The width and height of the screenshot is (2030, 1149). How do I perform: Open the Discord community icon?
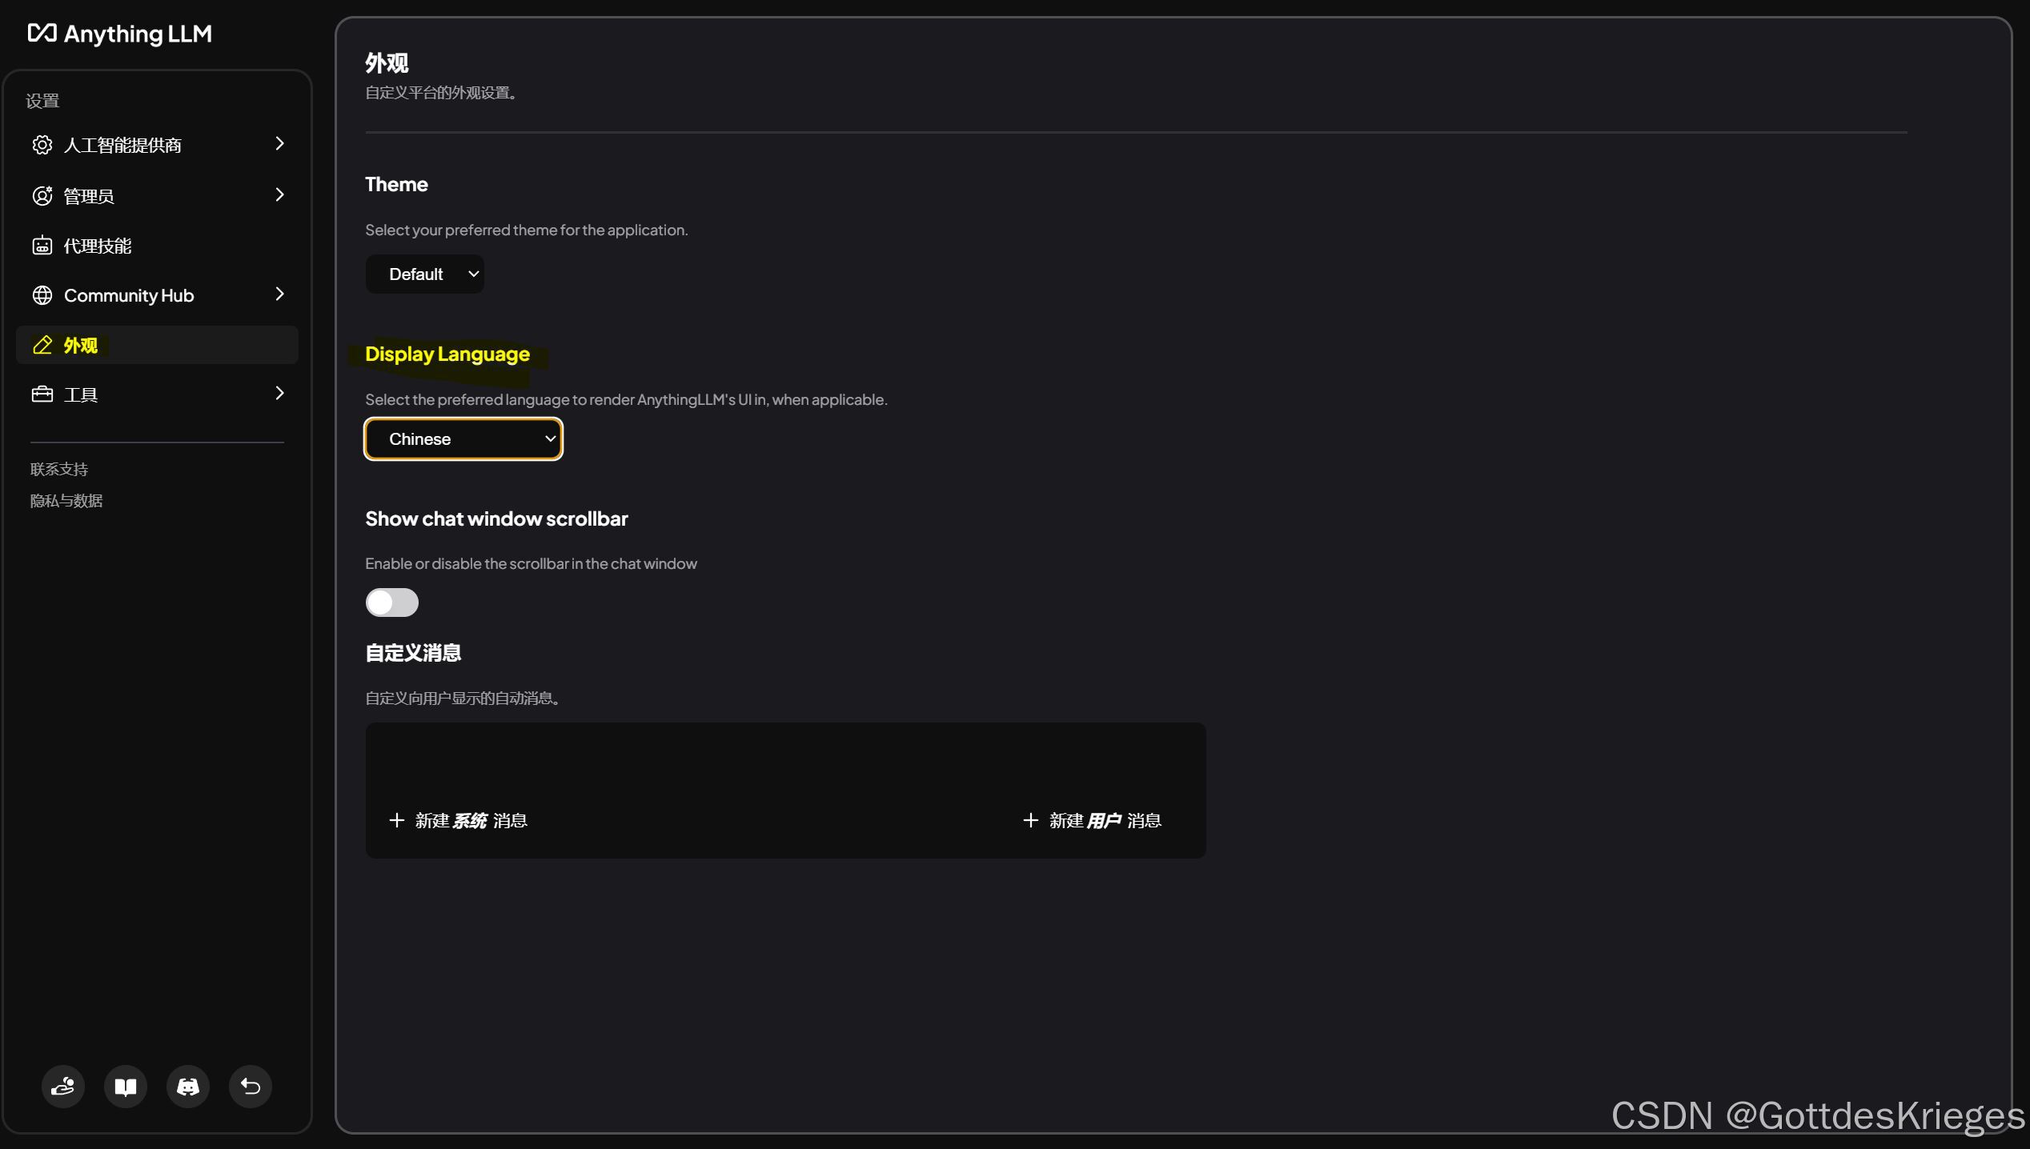click(x=188, y=1086)
